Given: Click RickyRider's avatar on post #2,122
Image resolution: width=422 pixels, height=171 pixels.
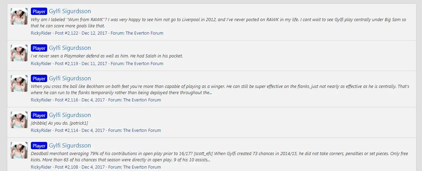Looking at the screenshot, I should [19, 16].
